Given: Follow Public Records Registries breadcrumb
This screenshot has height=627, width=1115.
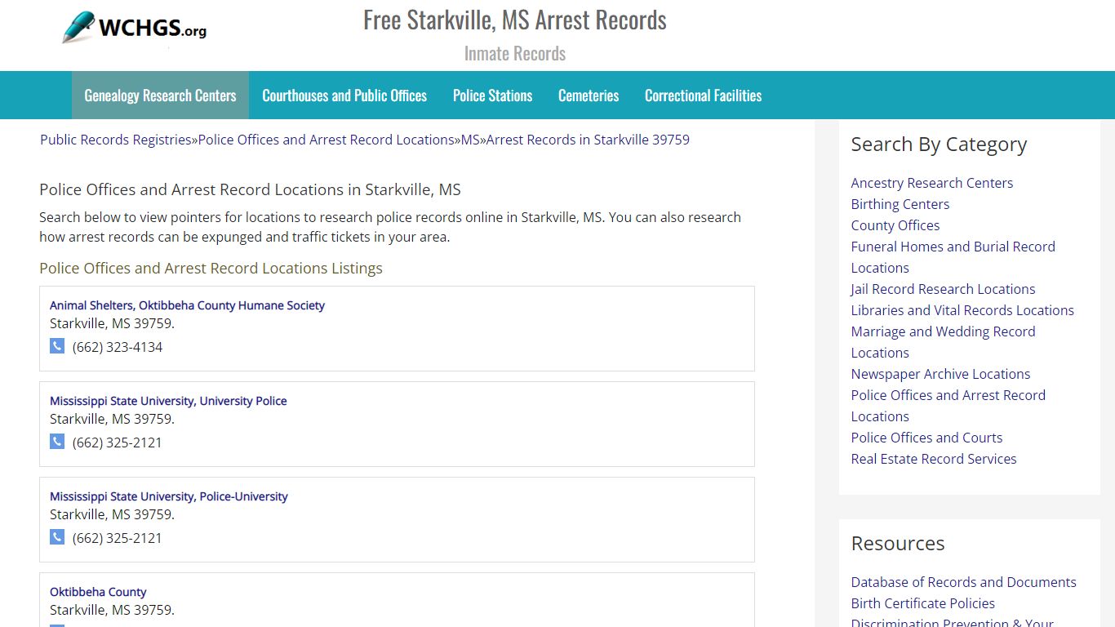Looking at the screenshot, I should pos(116,140).
